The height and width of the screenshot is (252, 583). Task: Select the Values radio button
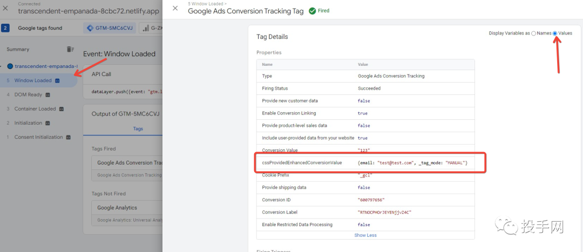(x=555, y=33)
